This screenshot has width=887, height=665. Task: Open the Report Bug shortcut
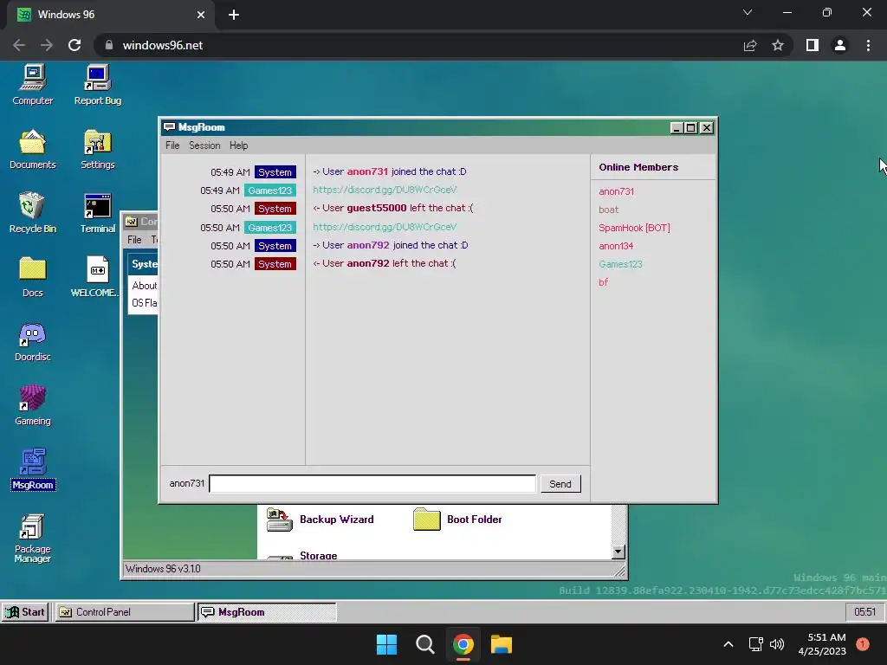[97, 85]
